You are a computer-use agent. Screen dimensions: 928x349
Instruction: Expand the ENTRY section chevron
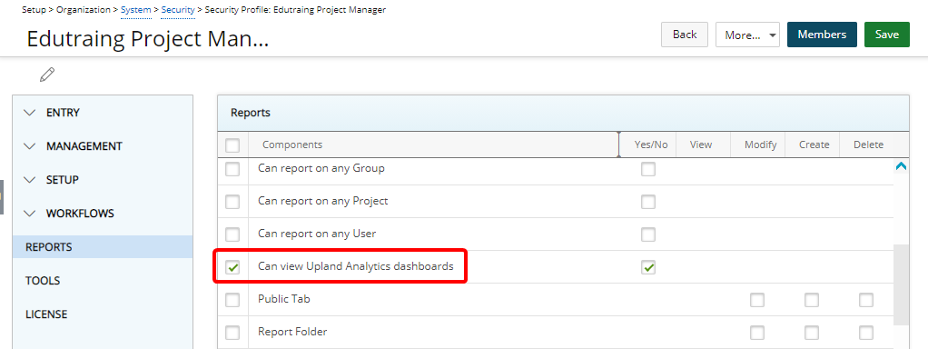coord(30,113)
